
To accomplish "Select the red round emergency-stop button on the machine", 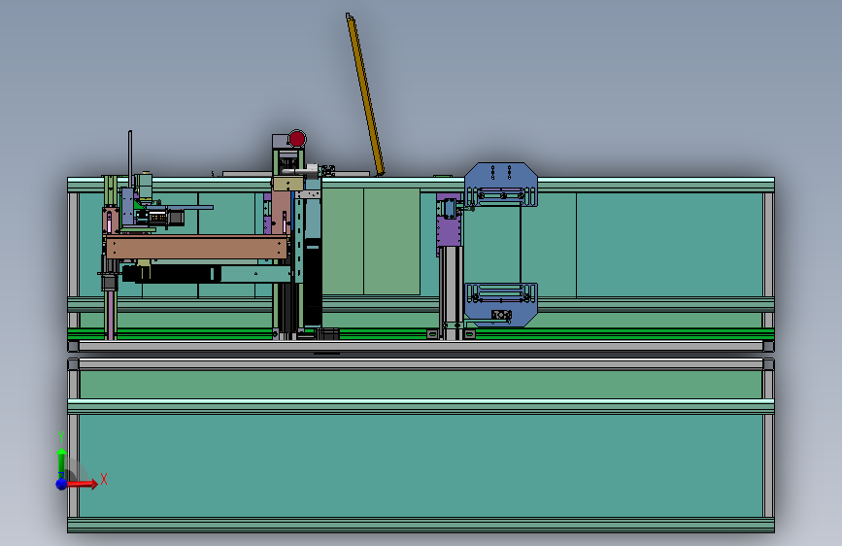I will click(x=297, y=139).
